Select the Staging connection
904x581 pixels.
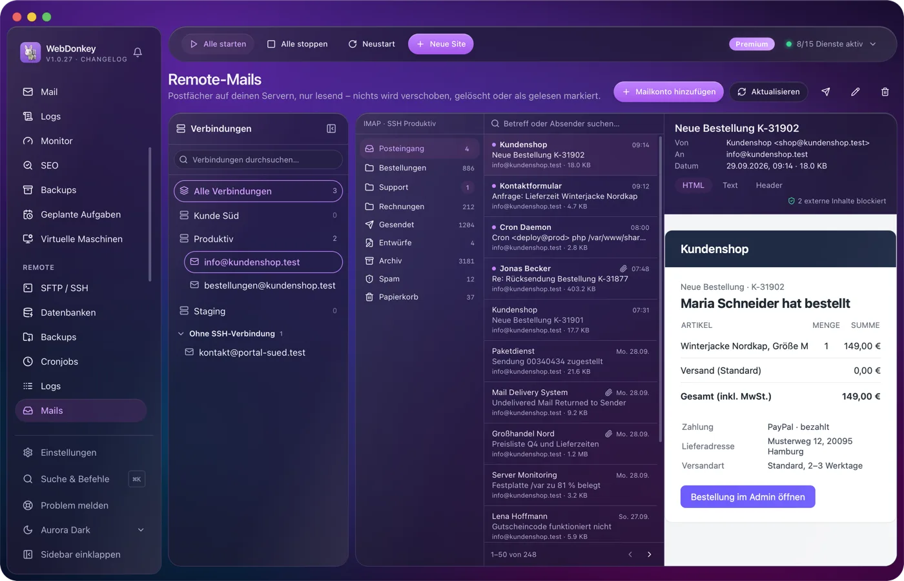pos(258,311)
